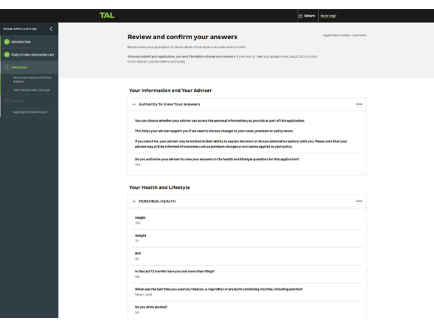The height and width of the screenshot is (328, 434).
Task: Go to Your Health and Lifestyle subsection
Action: (x=32, y=90)
